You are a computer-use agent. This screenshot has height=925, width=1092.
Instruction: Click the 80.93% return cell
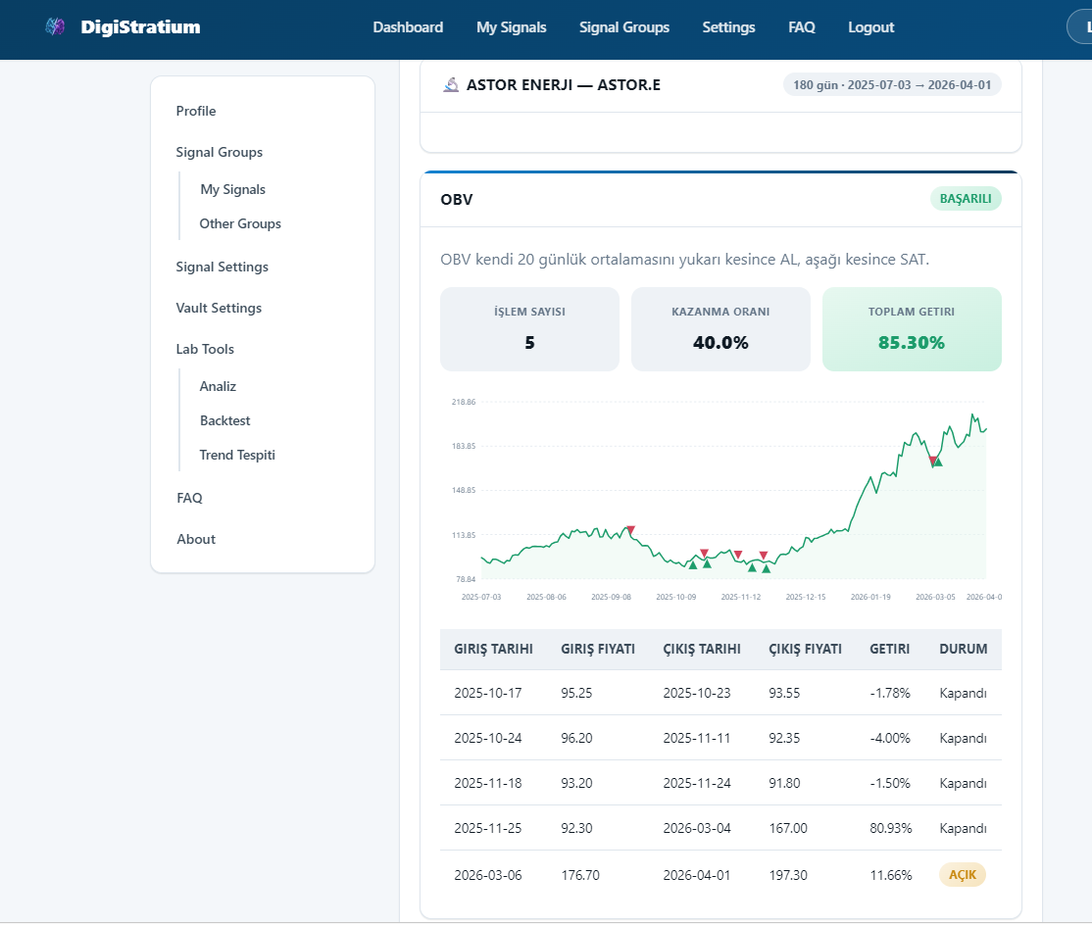coord(891,828)
